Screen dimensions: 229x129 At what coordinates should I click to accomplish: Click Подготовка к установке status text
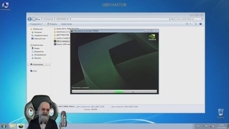pyautogui.click(x=80, y=87)
